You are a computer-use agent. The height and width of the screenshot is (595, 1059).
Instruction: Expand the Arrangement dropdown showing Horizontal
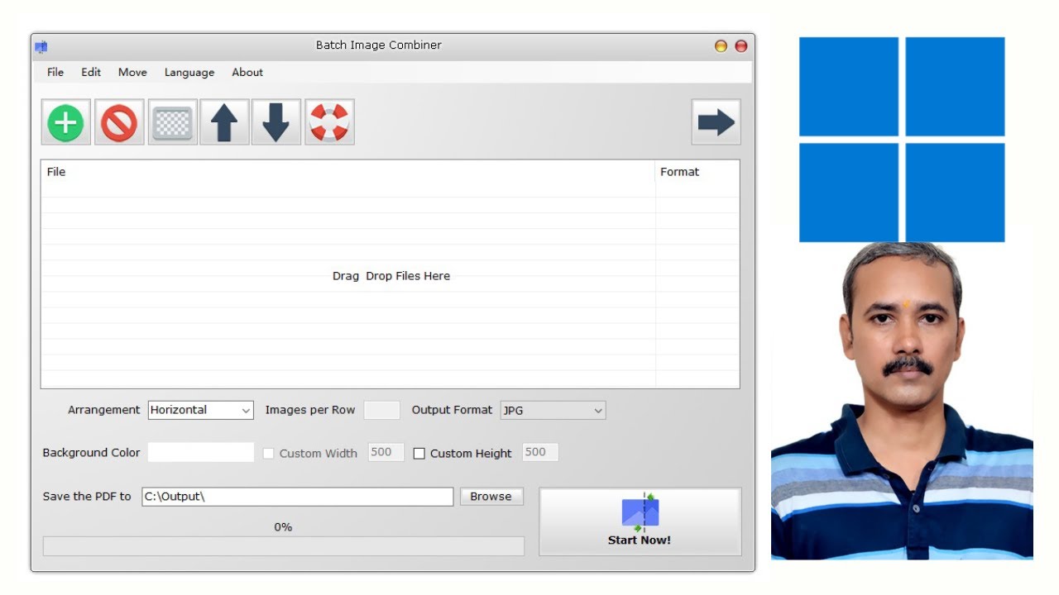201,410
